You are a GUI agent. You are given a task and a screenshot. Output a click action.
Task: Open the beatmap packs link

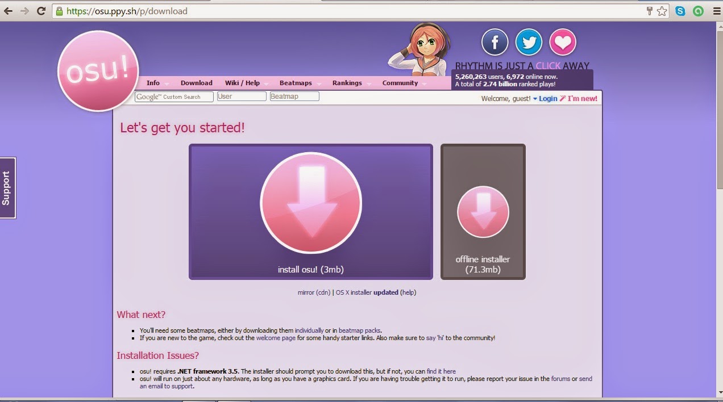coord(359,330)
